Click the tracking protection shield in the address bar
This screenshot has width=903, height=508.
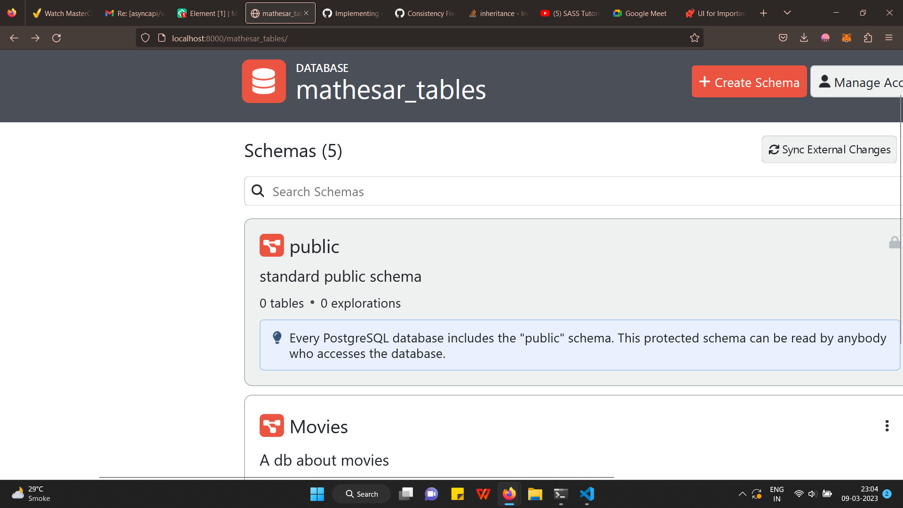145,38
